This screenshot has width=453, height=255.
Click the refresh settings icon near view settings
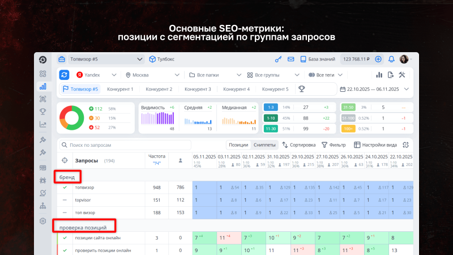click(405, 145)
